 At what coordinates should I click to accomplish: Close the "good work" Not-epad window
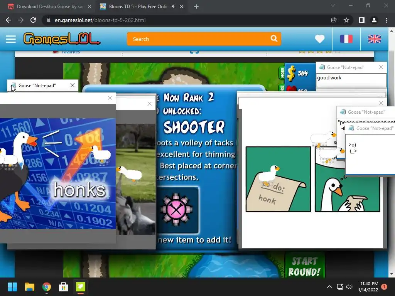point(381,67)
